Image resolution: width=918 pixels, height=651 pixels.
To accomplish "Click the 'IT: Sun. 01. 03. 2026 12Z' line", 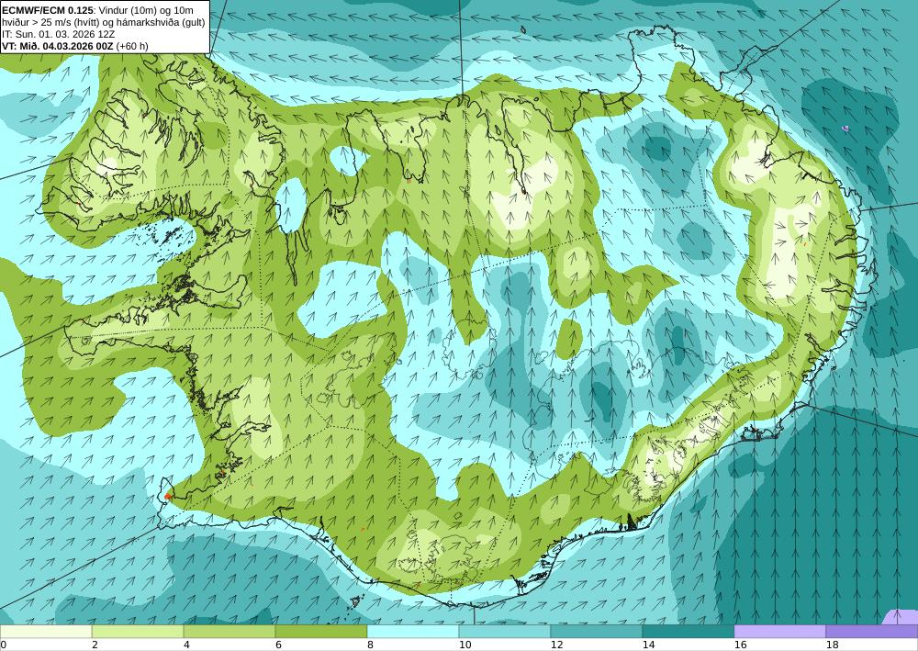I will tap(59, 34).
